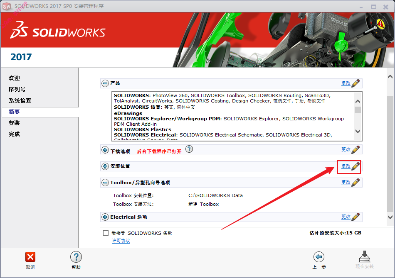Click the pencil icon in the 下载选项 row
Viewport: 395px width, 278px height.
click(355, 149)
